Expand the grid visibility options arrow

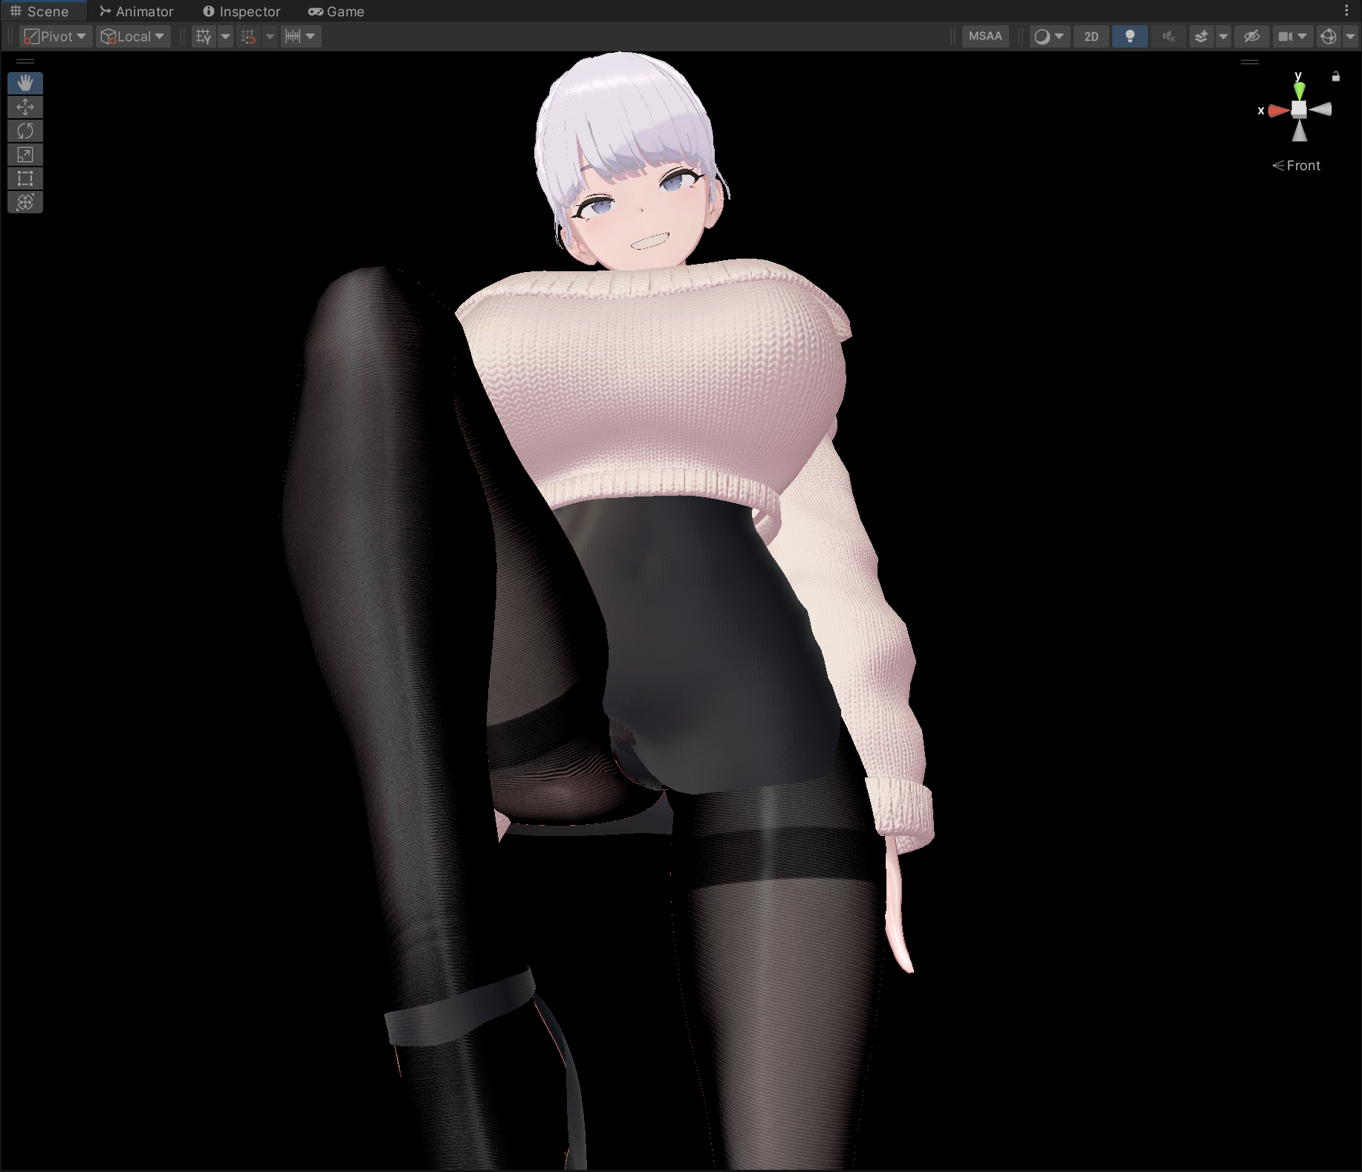click(225, 36)
